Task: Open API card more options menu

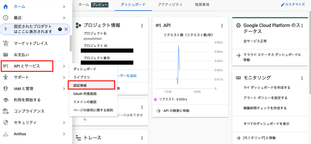Action: tap(222, 25)
